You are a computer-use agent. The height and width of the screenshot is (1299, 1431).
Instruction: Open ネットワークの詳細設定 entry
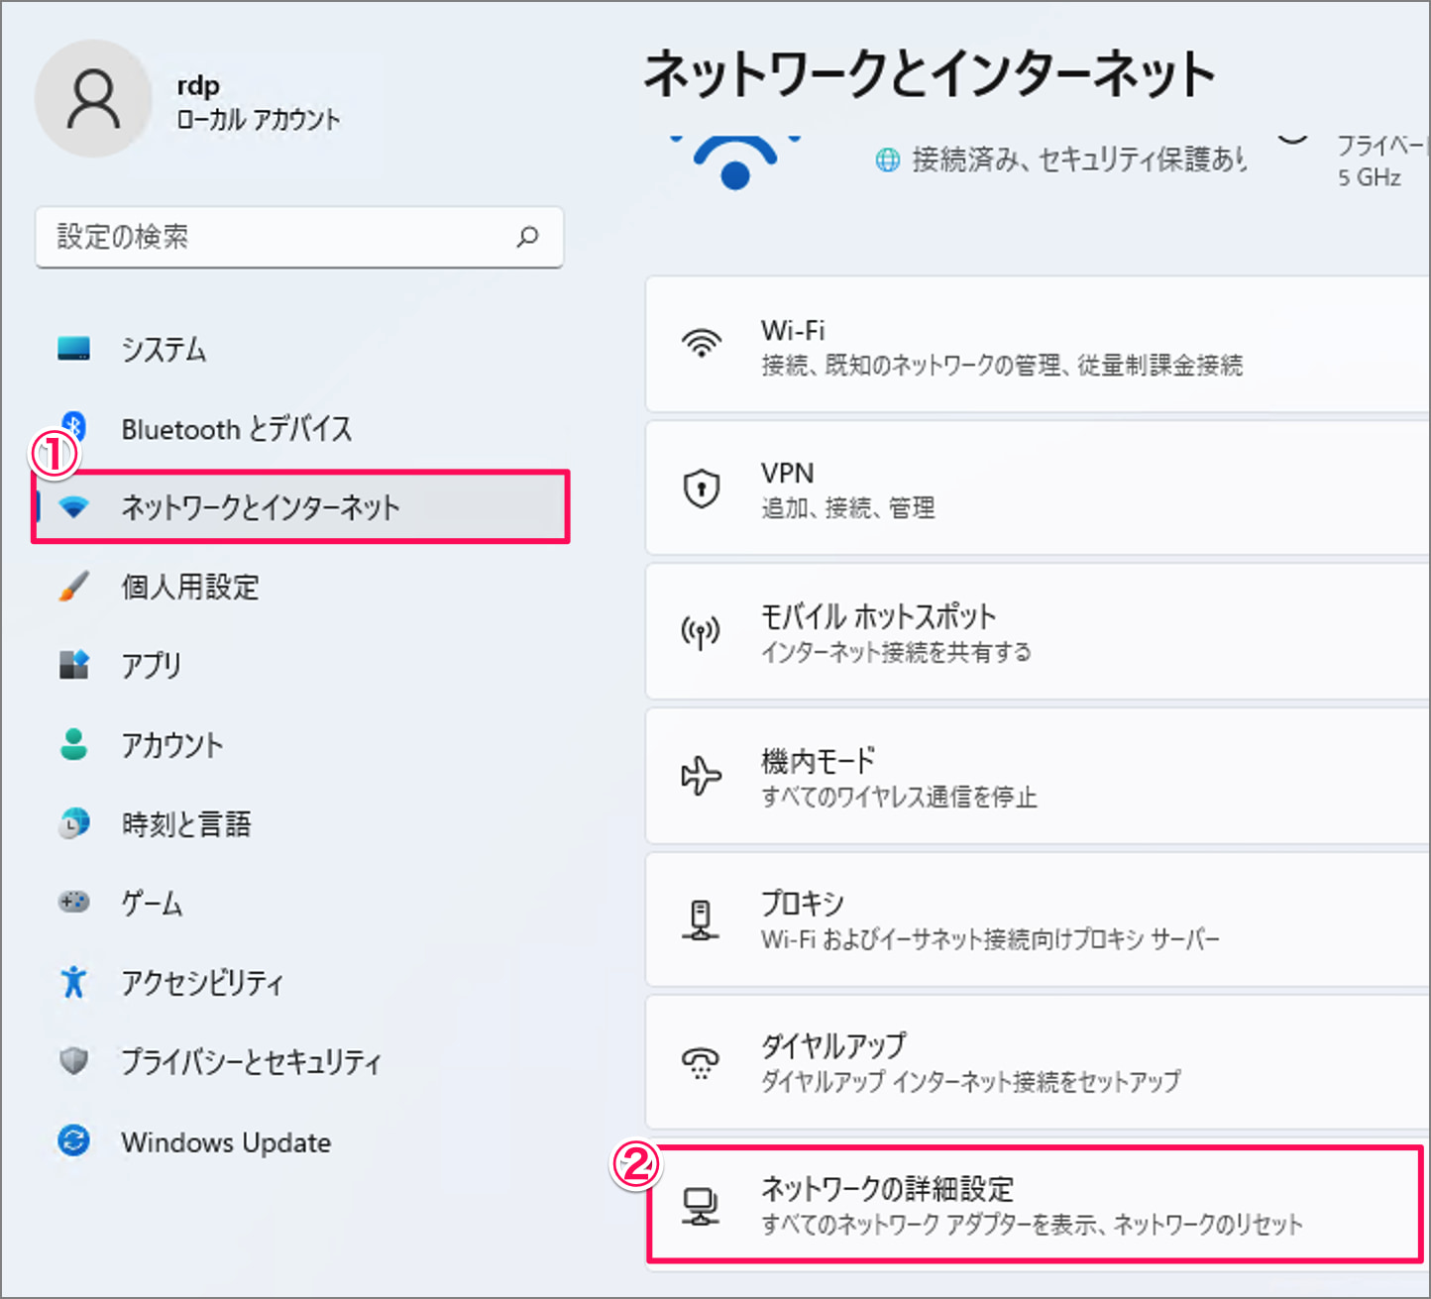coord(1031,1205)
